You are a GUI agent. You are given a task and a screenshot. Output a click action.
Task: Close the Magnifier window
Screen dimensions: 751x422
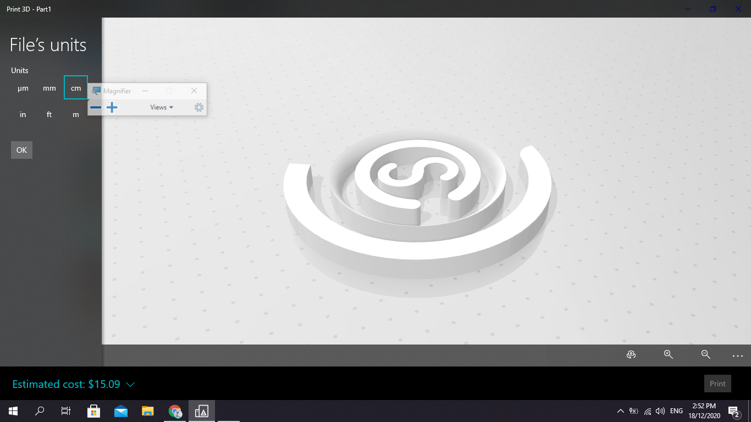[x=194, y=91]
